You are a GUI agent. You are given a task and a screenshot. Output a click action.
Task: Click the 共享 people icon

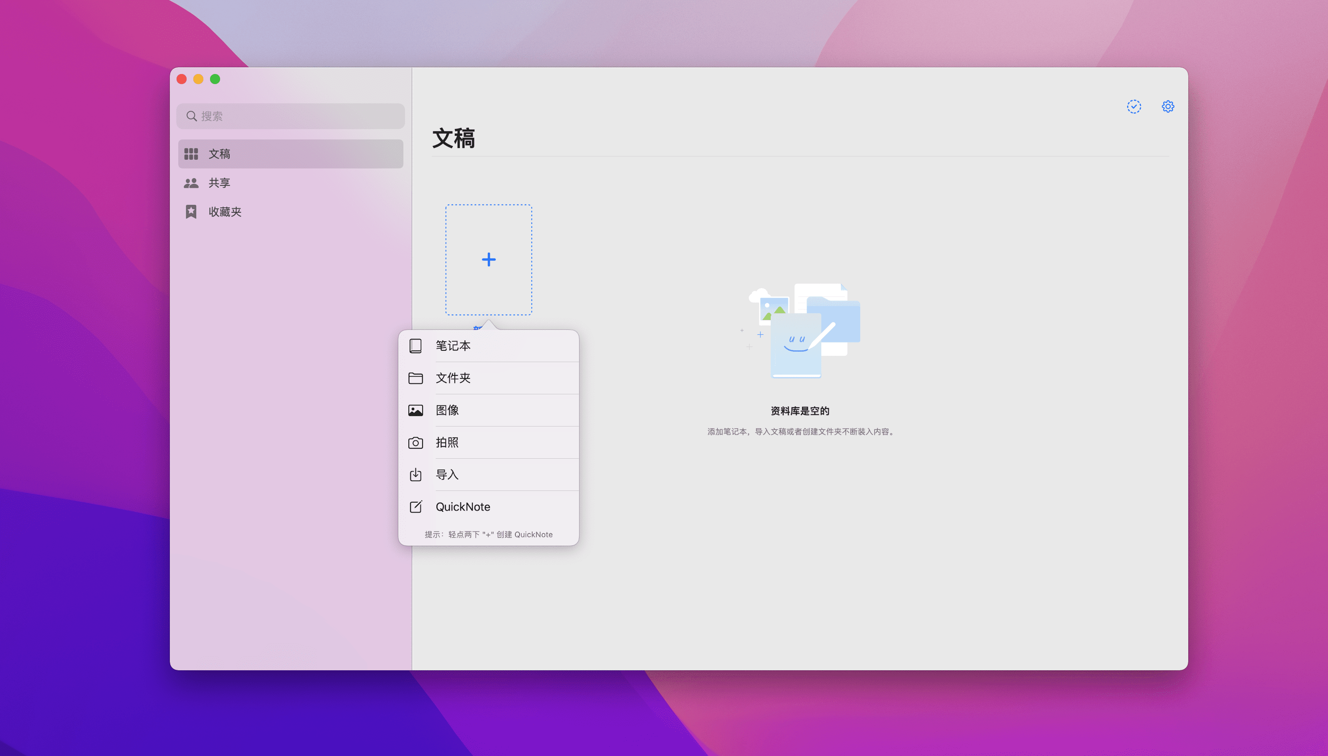pyautogui.click(x=191, y=183)
